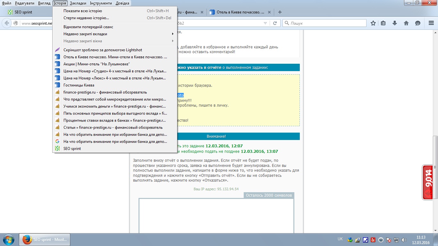Open the Downloads arrow icon
The image size is (438, 246).
pyautogui.click(x=395, y=23)
